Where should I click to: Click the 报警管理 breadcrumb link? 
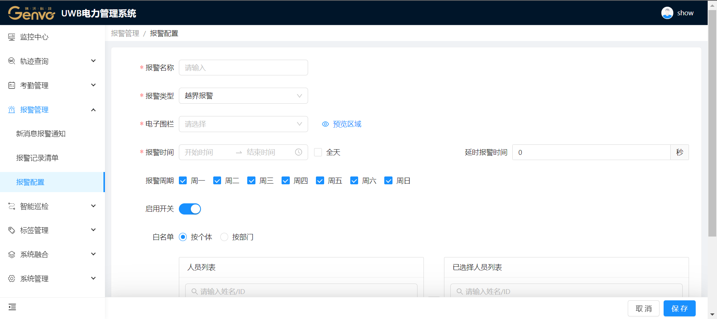[125, 34]
